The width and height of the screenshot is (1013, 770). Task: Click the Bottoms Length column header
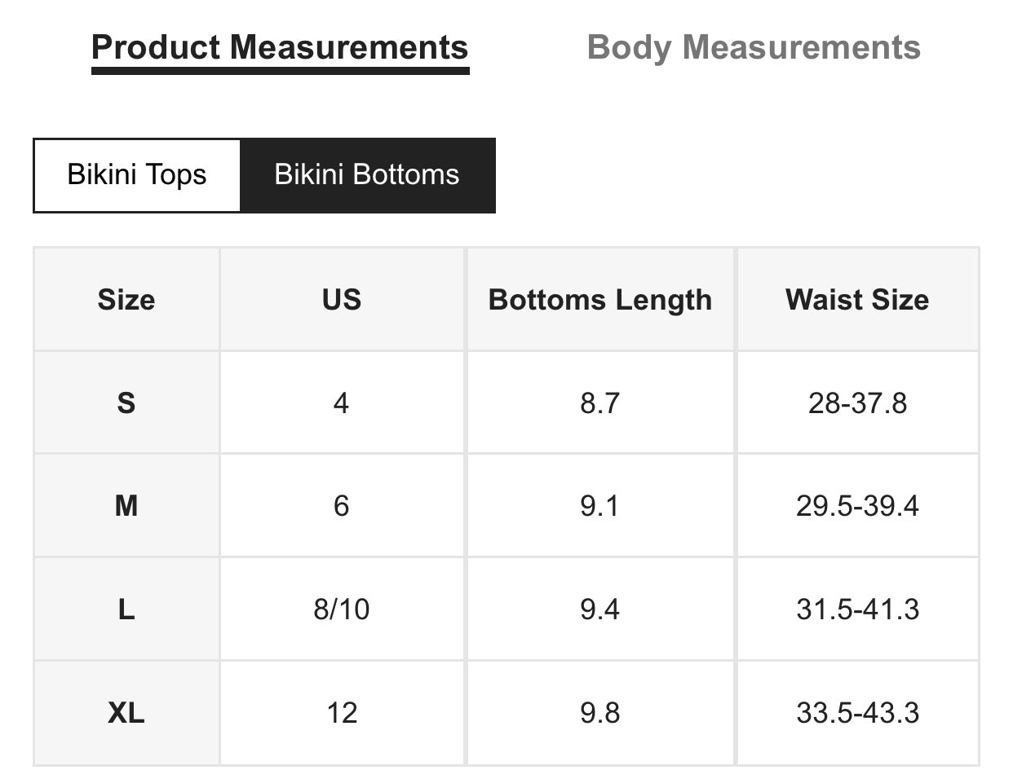600,300
